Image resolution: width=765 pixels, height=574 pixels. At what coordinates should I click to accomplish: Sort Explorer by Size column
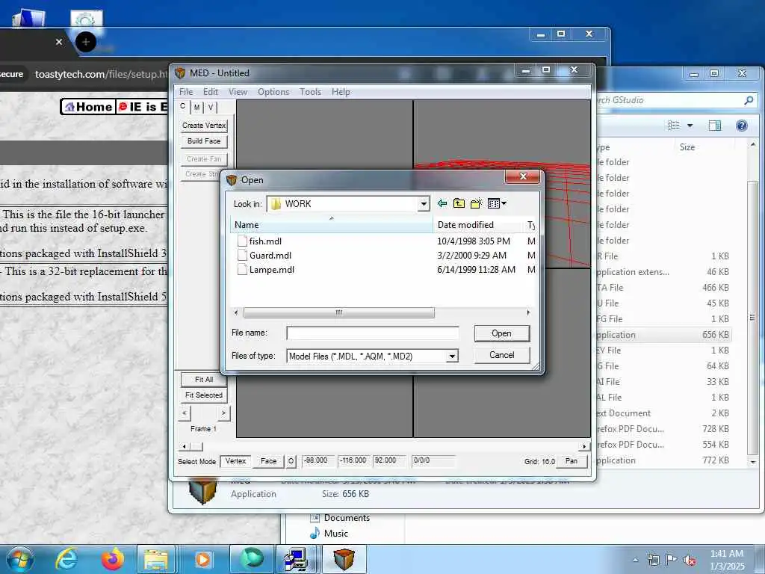coord(687,147)
